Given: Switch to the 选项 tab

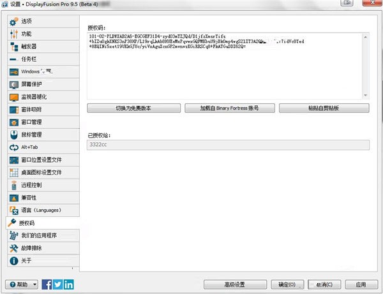Looking at the screenshot, I should (x=43, y=22).
